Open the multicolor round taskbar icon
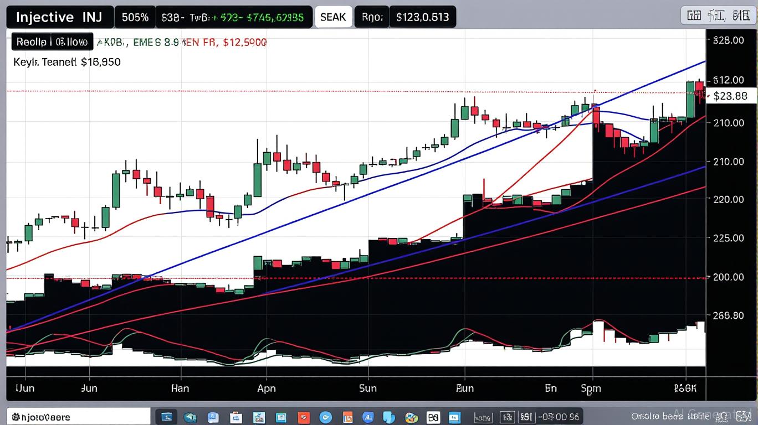Viewport: 758px width, 425px height. [x=412, y=417]
